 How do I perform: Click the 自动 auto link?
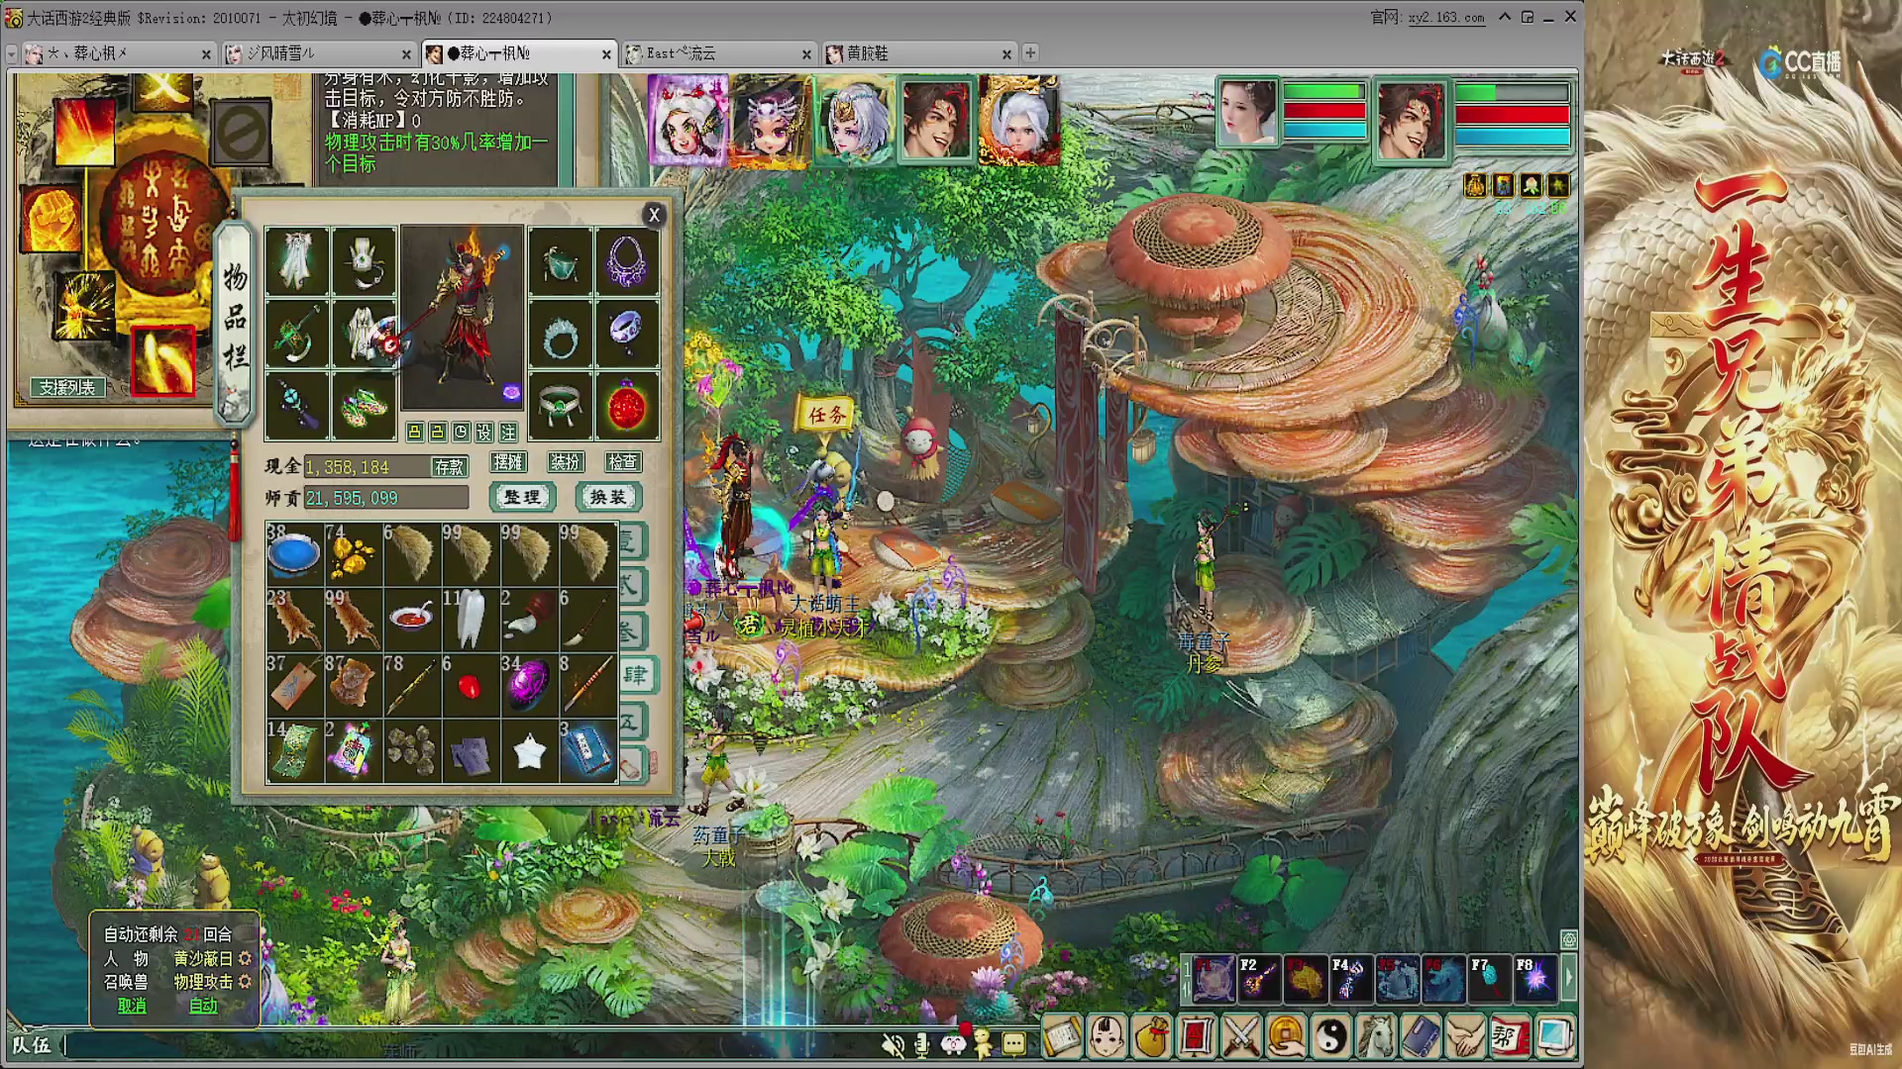pos(203,1006)
